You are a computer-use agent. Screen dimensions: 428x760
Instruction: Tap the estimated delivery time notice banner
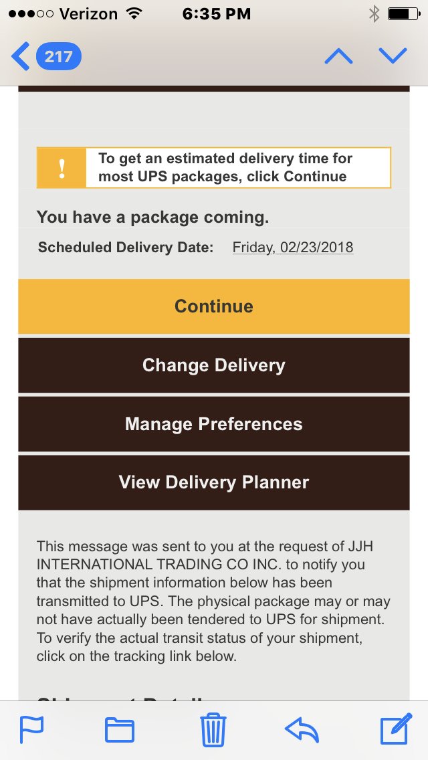214,168
